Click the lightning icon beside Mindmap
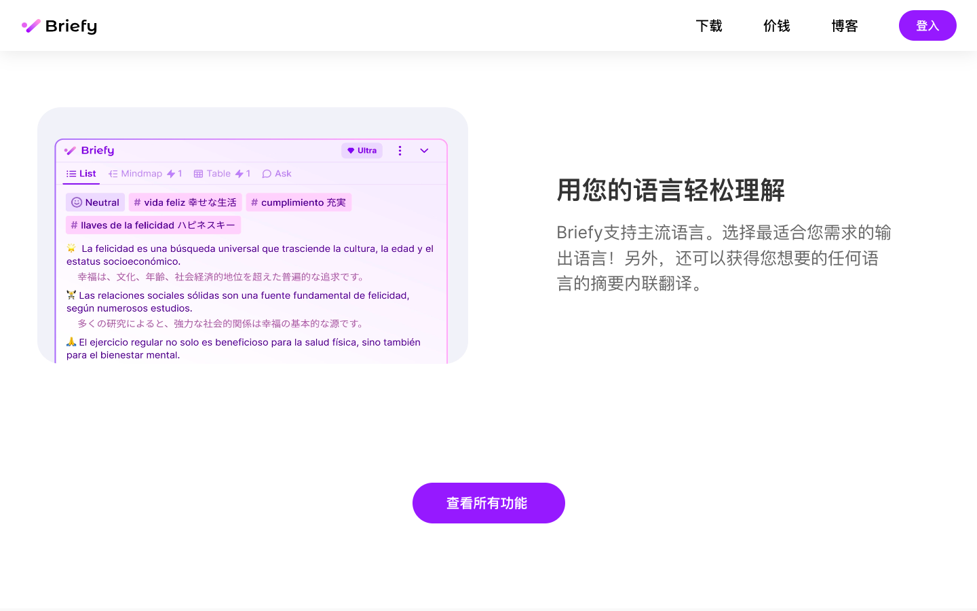This screenshot has width=977, height=611. (171, 174)
